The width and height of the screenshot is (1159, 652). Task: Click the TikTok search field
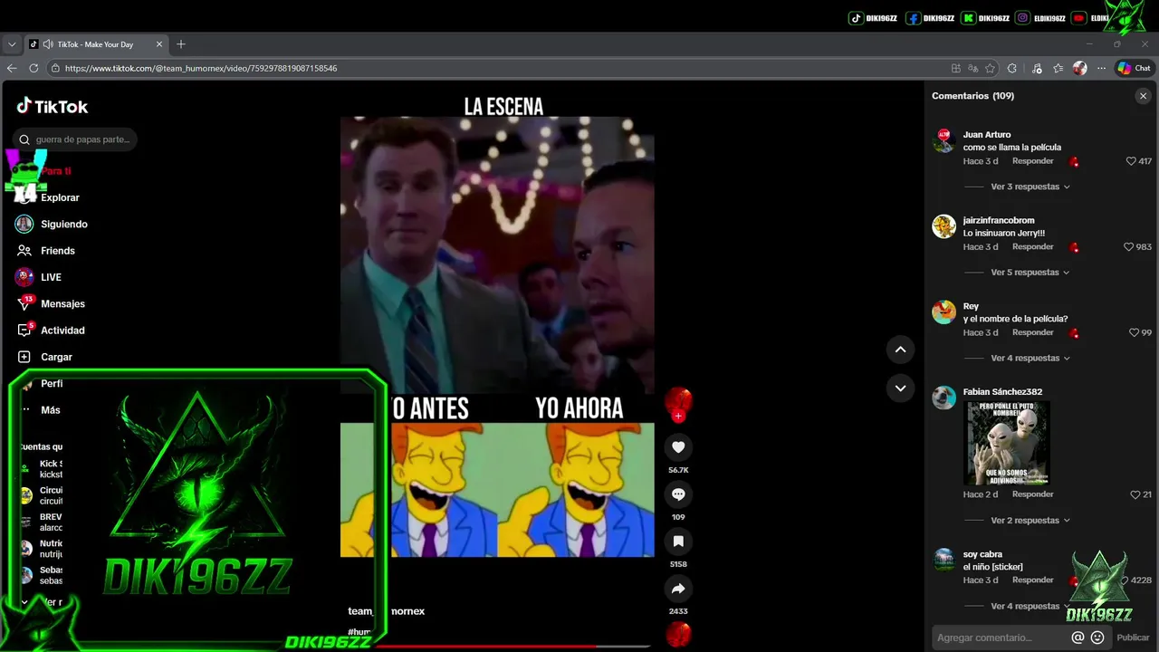pyautogui.click(x=76, y=139)
